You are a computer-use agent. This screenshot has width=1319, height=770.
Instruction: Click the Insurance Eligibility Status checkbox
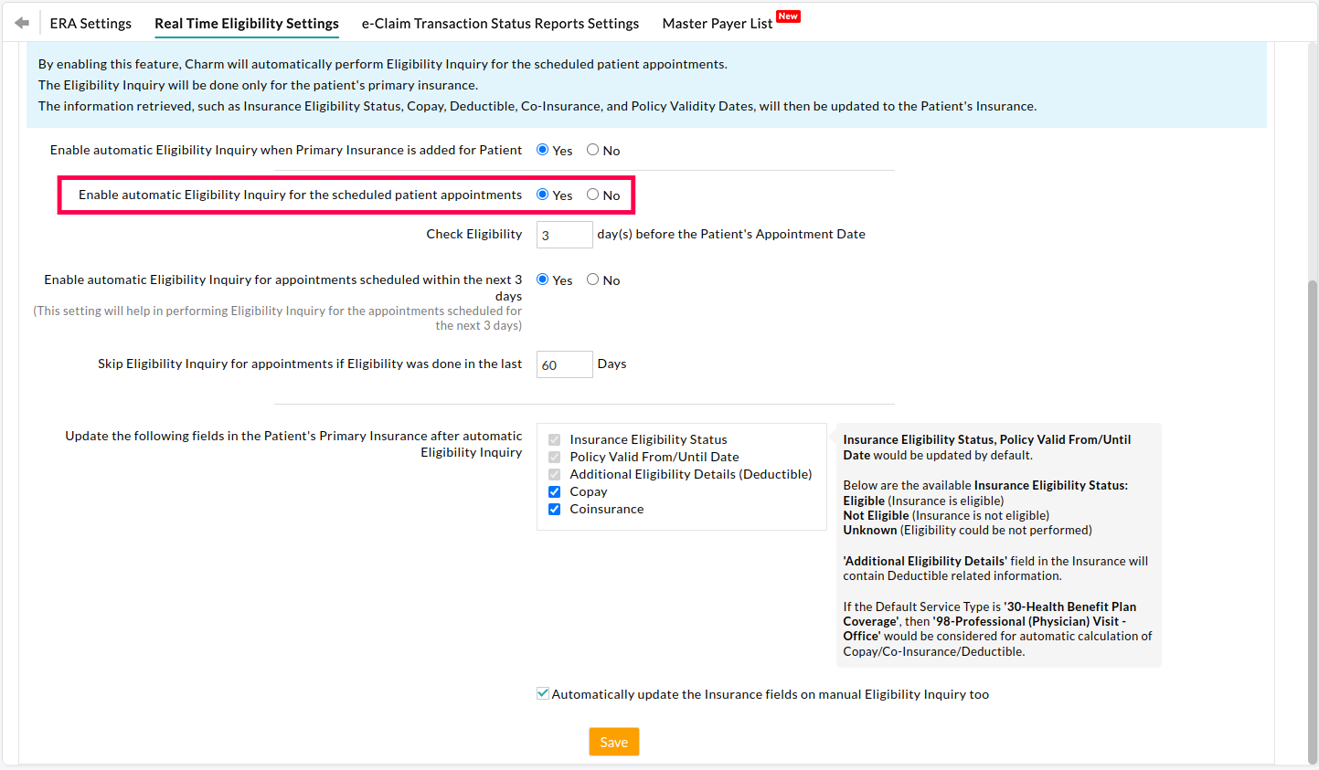click(x=554, y=439)
